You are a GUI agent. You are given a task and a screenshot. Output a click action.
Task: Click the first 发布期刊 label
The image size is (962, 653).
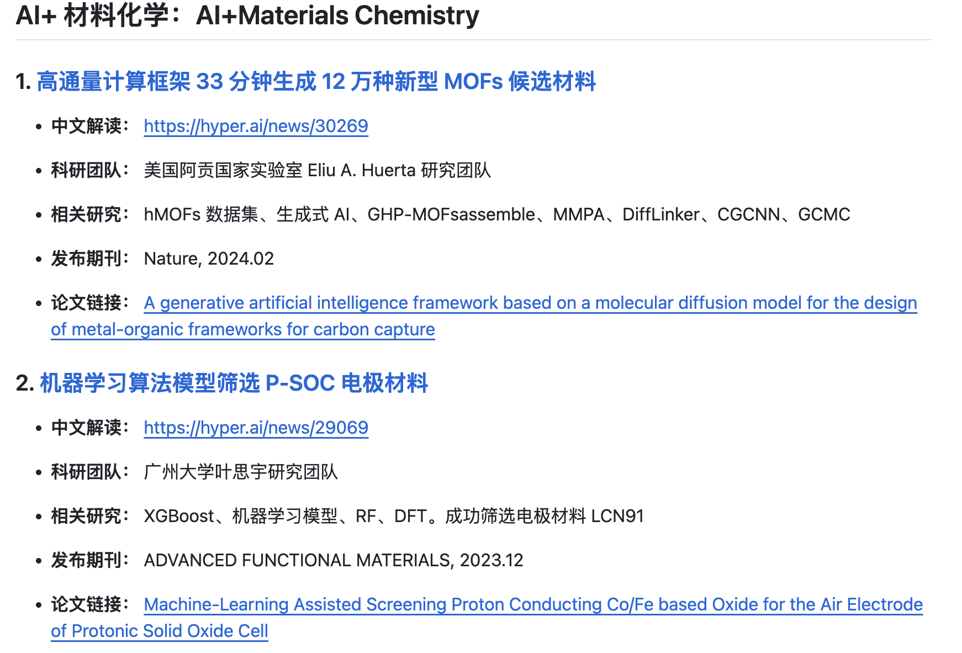click(x=86, y=259)
